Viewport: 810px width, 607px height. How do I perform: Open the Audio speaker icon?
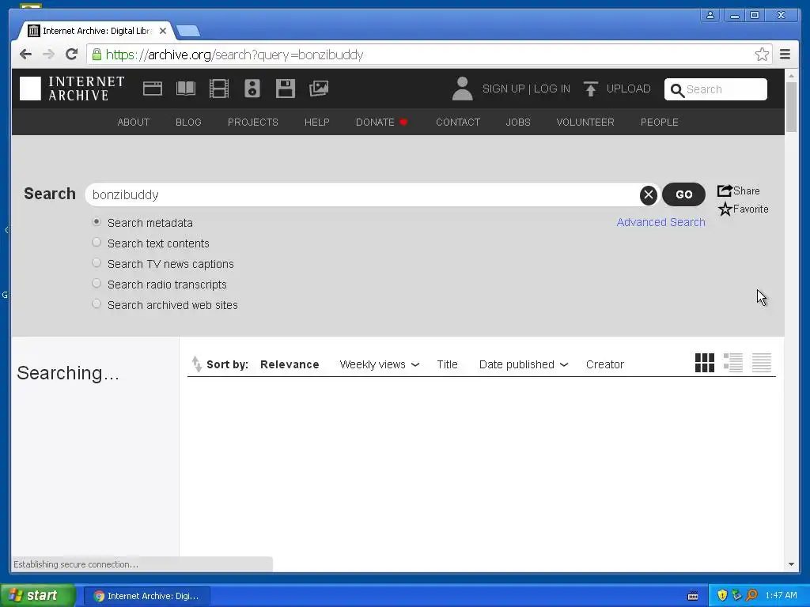click(x=252, y=89)
